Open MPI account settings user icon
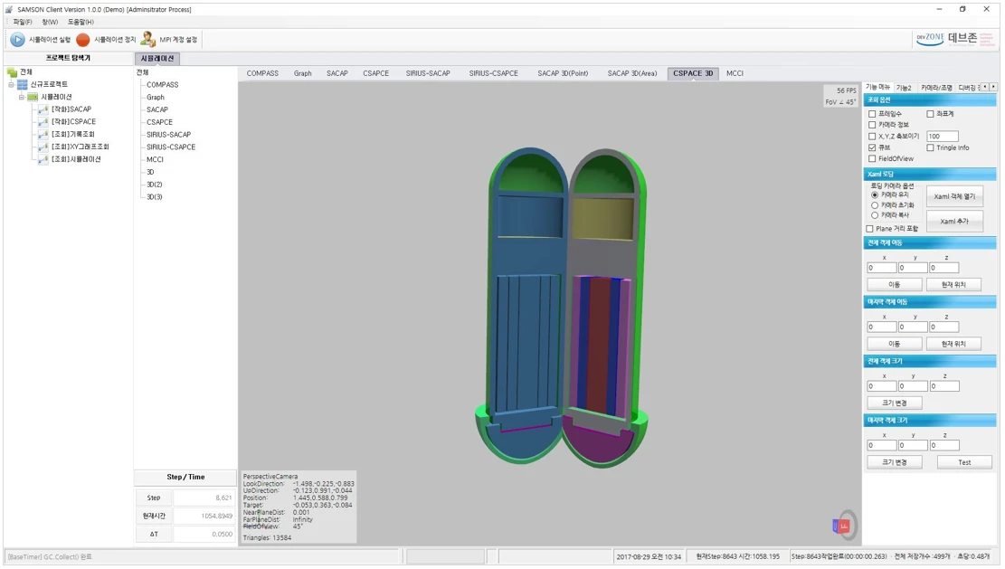This screenshot has height=569, width=1005. (147, 39)
